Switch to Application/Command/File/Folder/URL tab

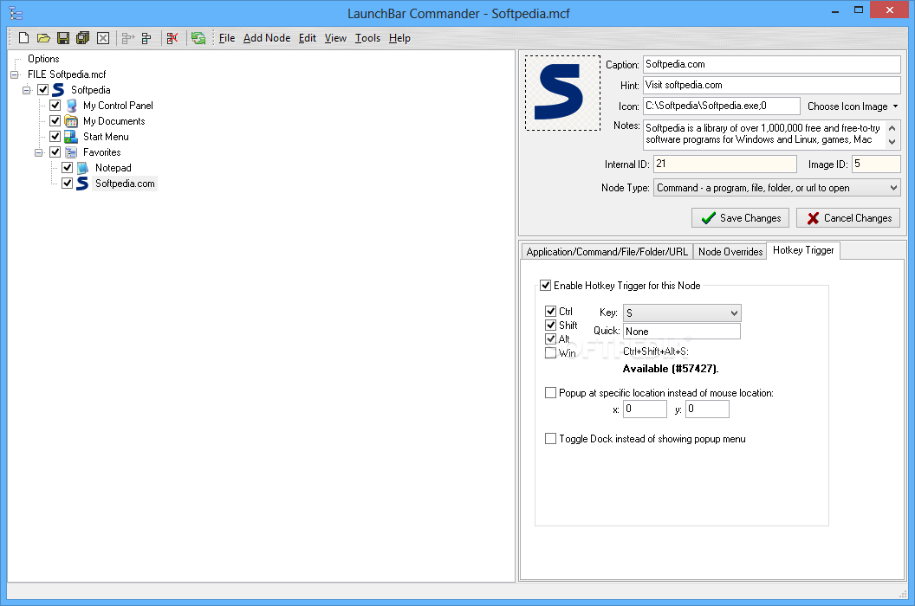tap(607, 251)
